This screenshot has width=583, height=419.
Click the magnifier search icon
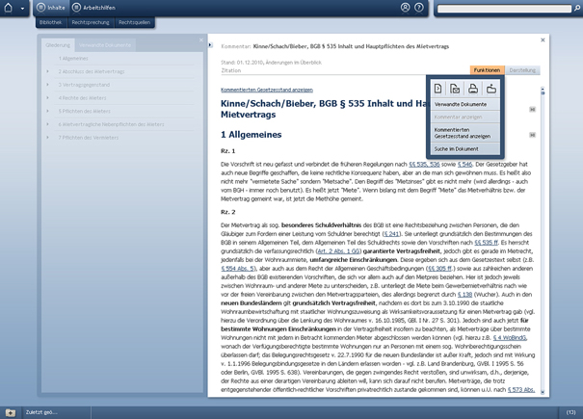tap(577, 8)
